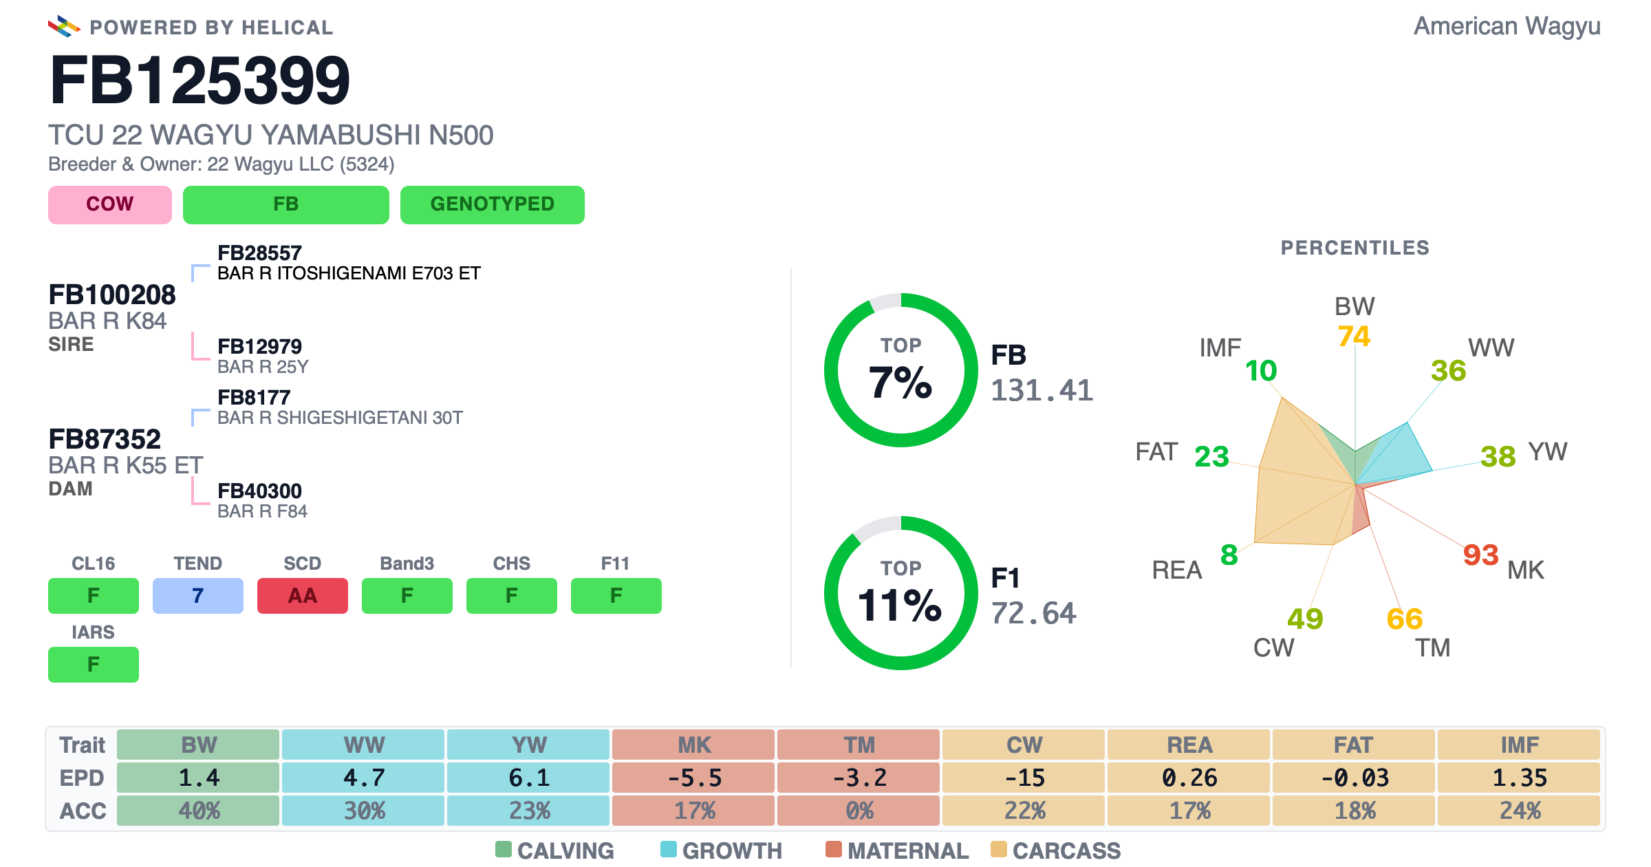Click the BW column header
The height and width of the screenshot is (867, 1651).
point(198,745)
